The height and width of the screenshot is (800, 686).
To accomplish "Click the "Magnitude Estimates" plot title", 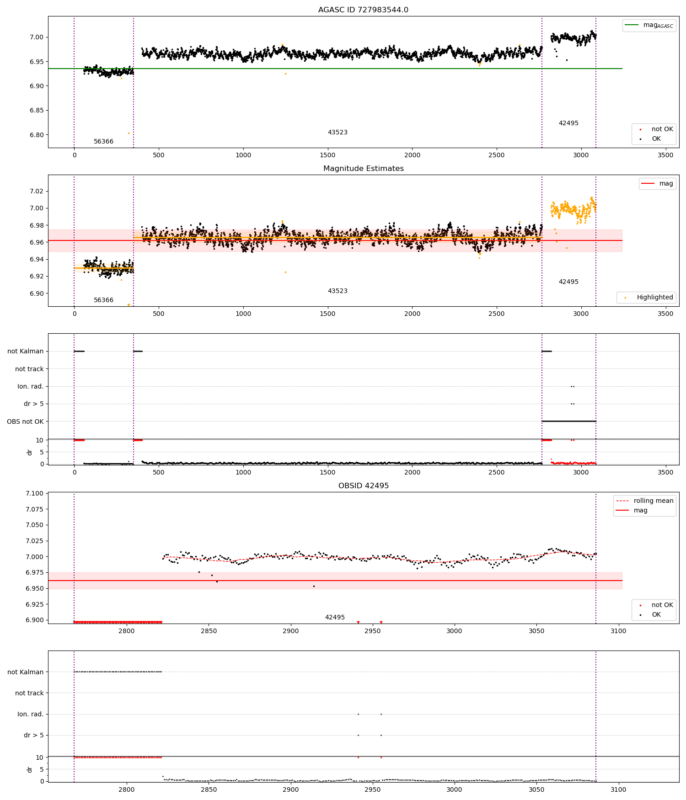I will [363, 169].
